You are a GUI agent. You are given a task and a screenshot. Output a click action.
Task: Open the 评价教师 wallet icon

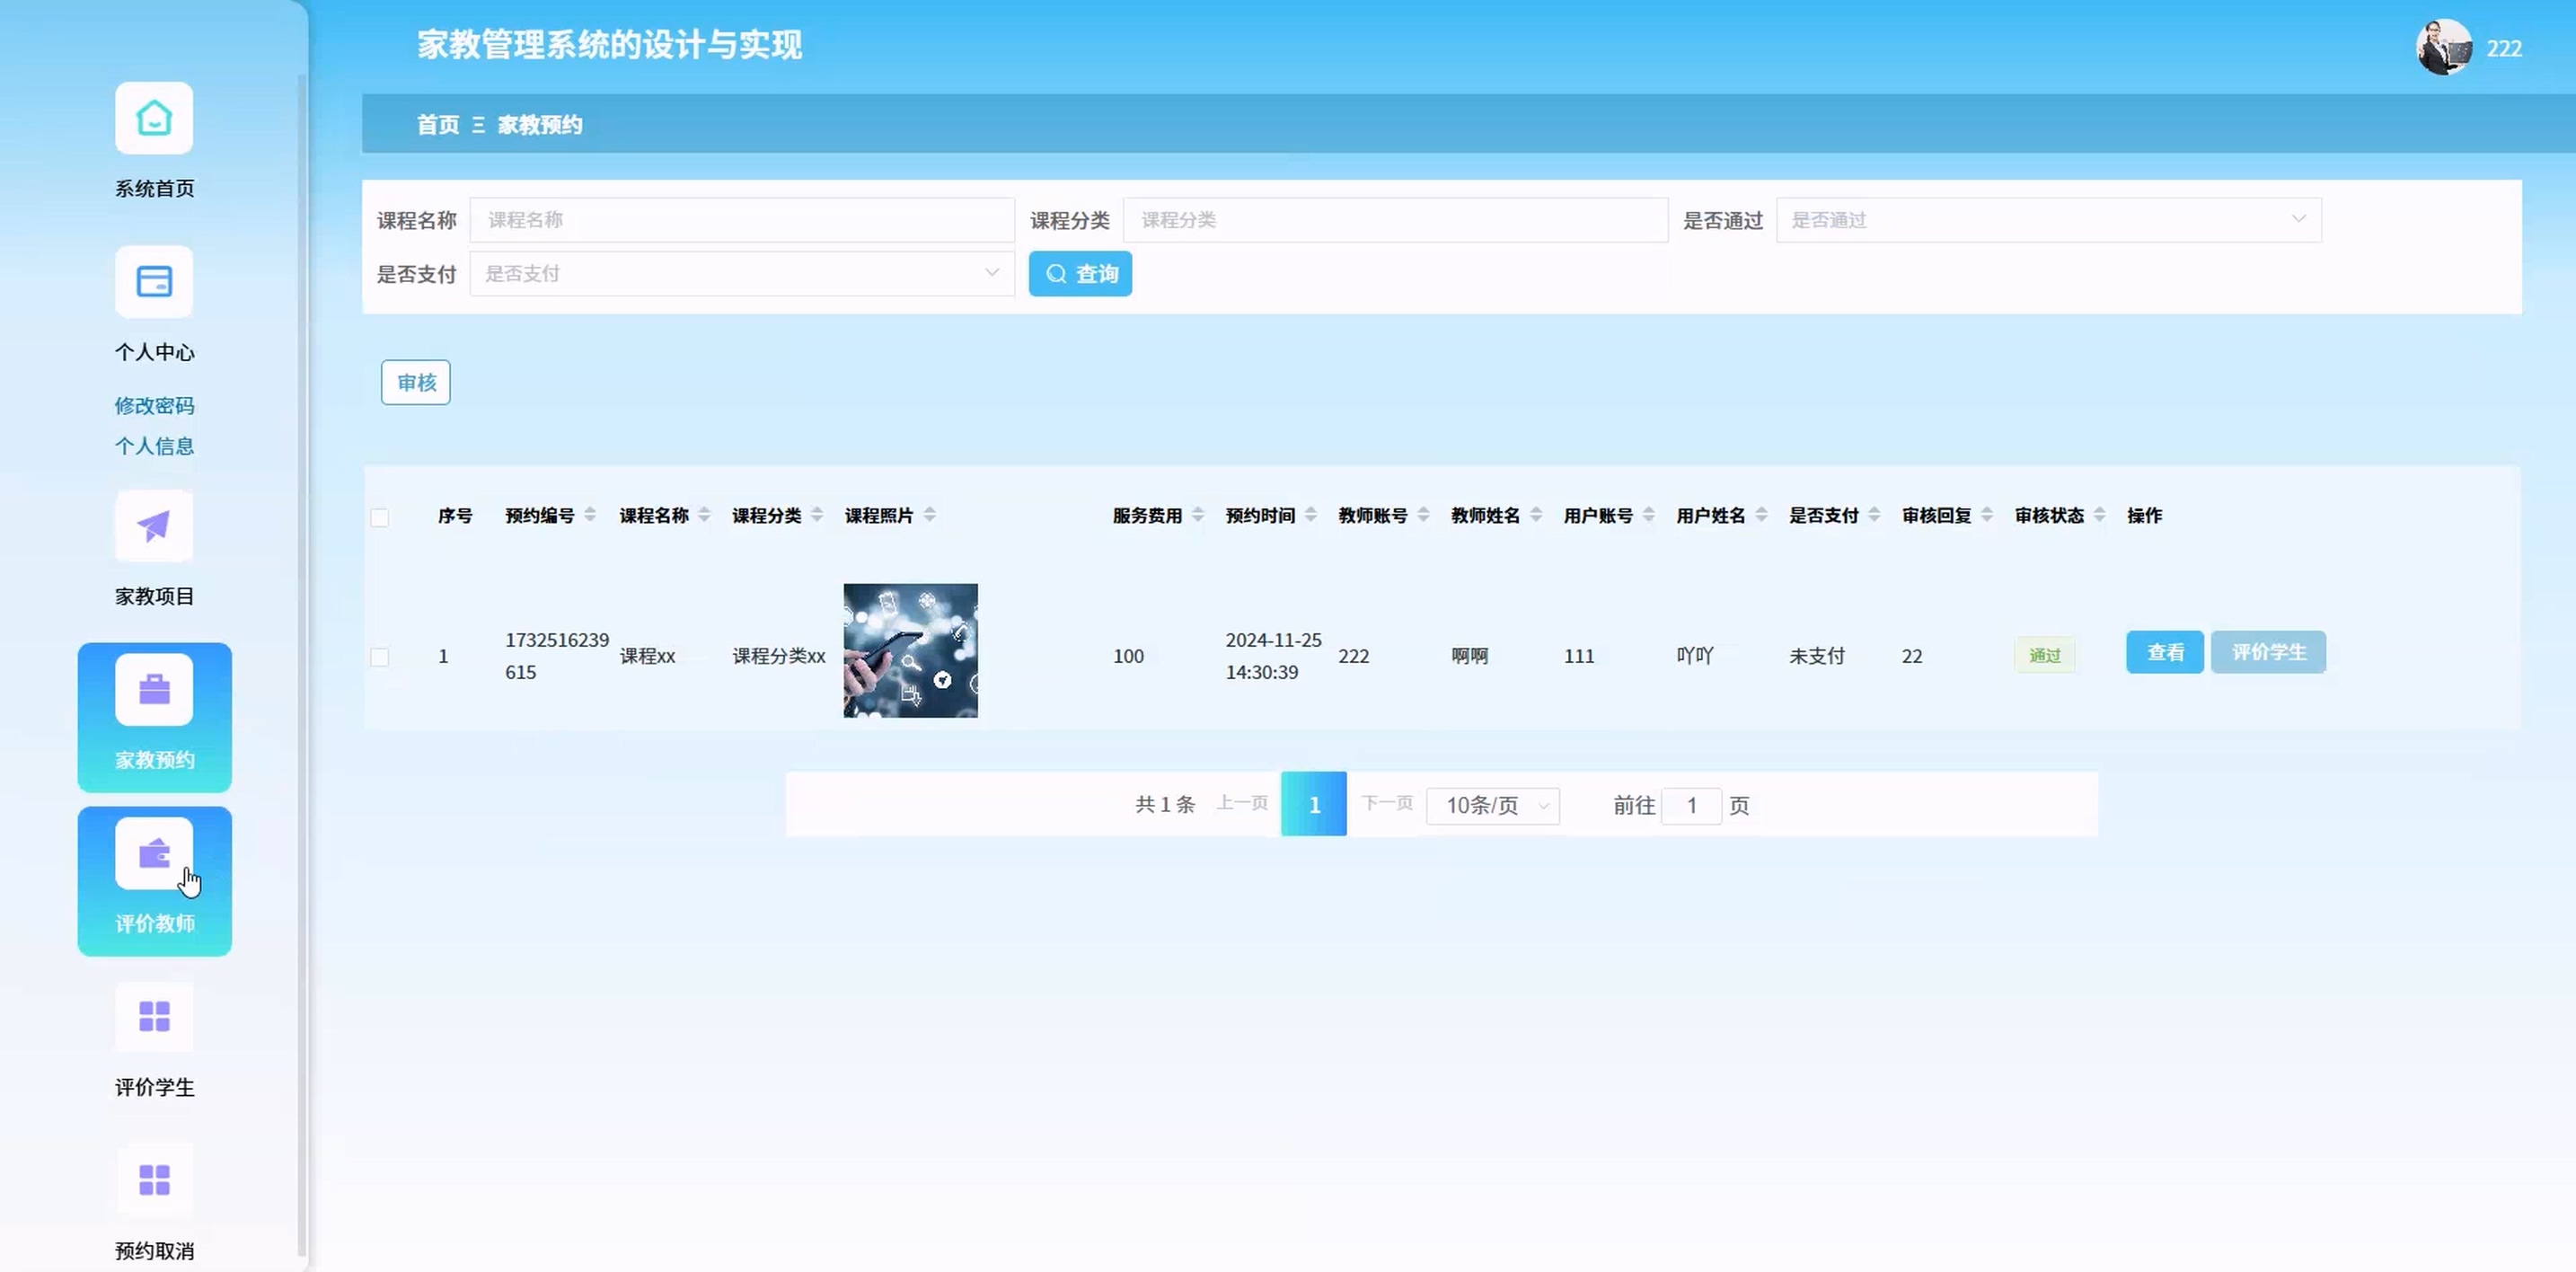tap(154, 854)
